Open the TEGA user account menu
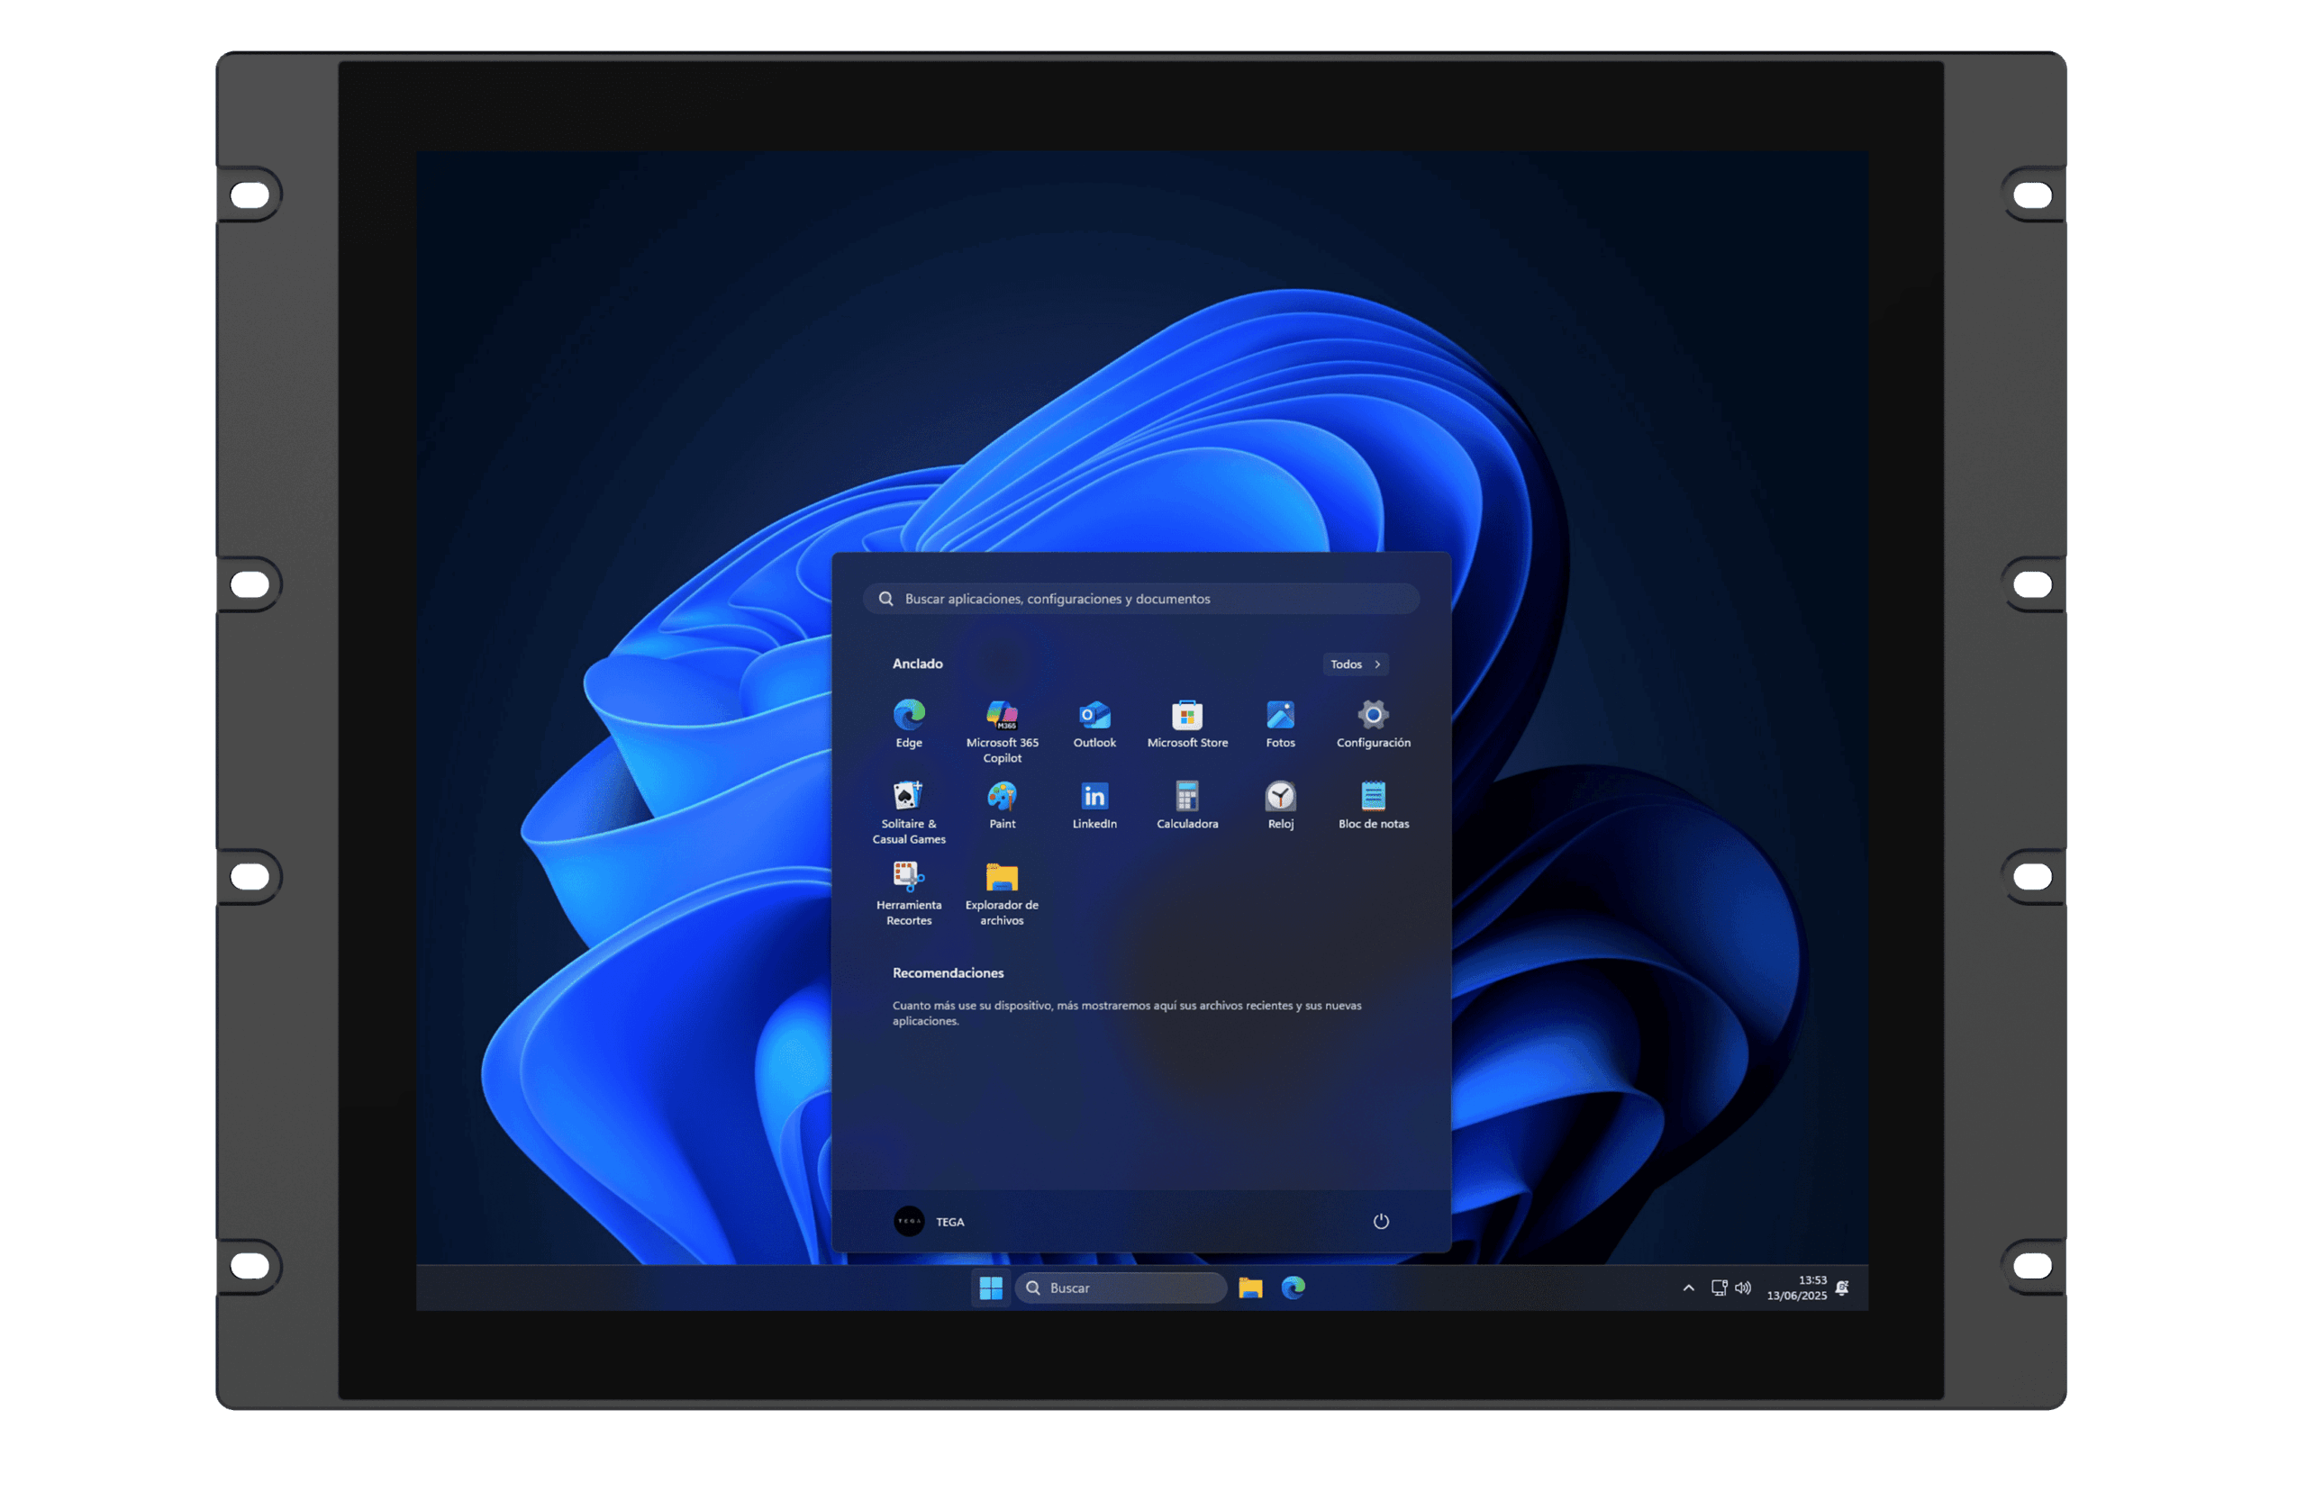 pyautogui.click(x=928, y=1221)
